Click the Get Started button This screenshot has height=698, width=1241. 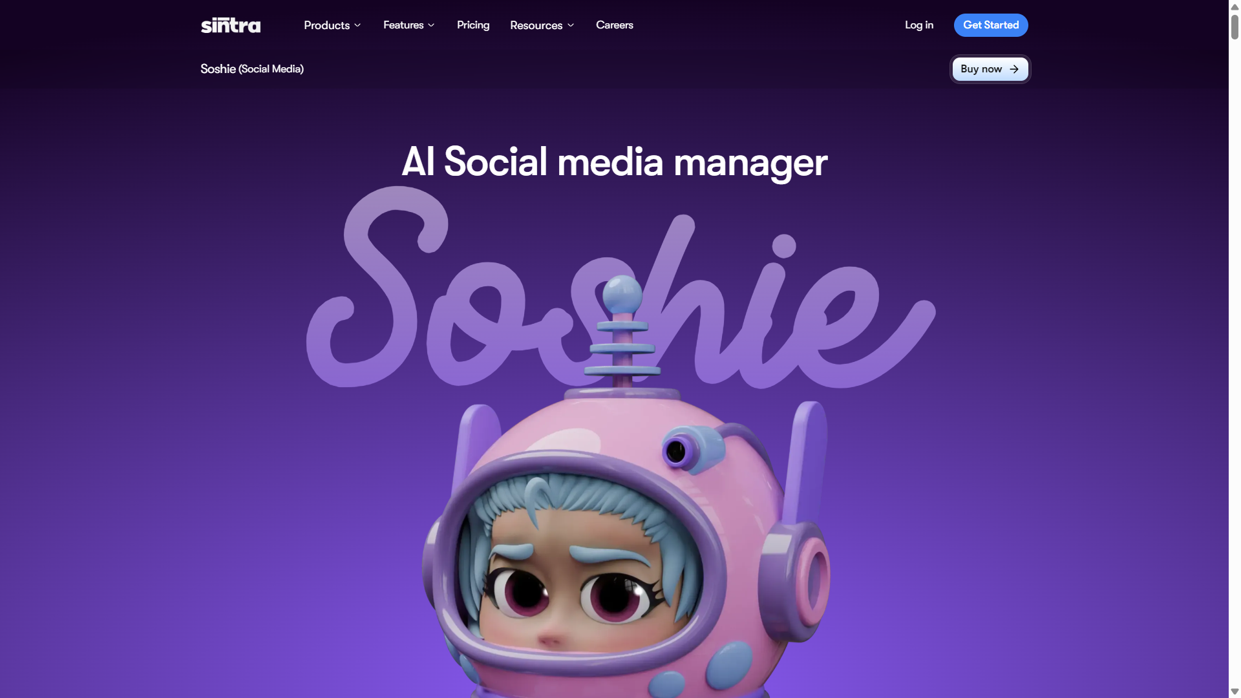click(991, 25)
